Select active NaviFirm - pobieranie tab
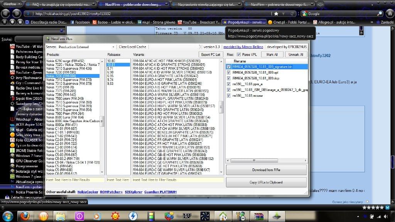This screenshot has height=222, width=395. tap(134, 4)
